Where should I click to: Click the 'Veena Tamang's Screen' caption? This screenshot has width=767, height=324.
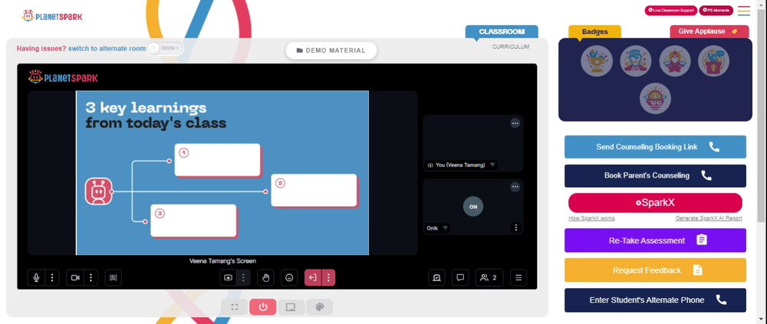pos(222,261)
